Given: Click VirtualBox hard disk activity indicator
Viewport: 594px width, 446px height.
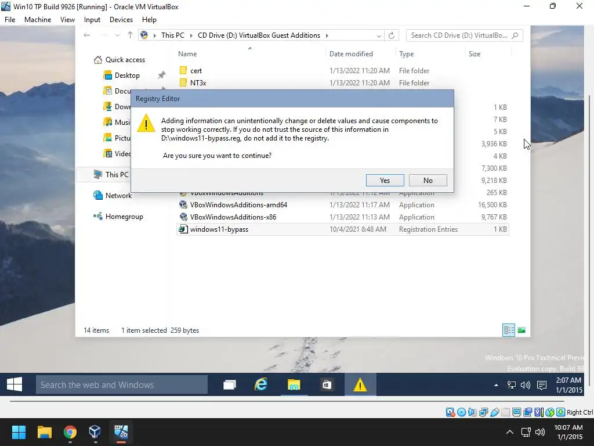Looking at the screenshot, I should click(450, 412).
